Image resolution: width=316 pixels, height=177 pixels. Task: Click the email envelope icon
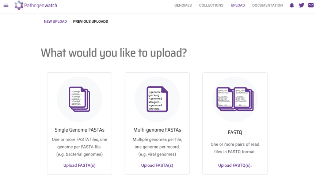311,5
